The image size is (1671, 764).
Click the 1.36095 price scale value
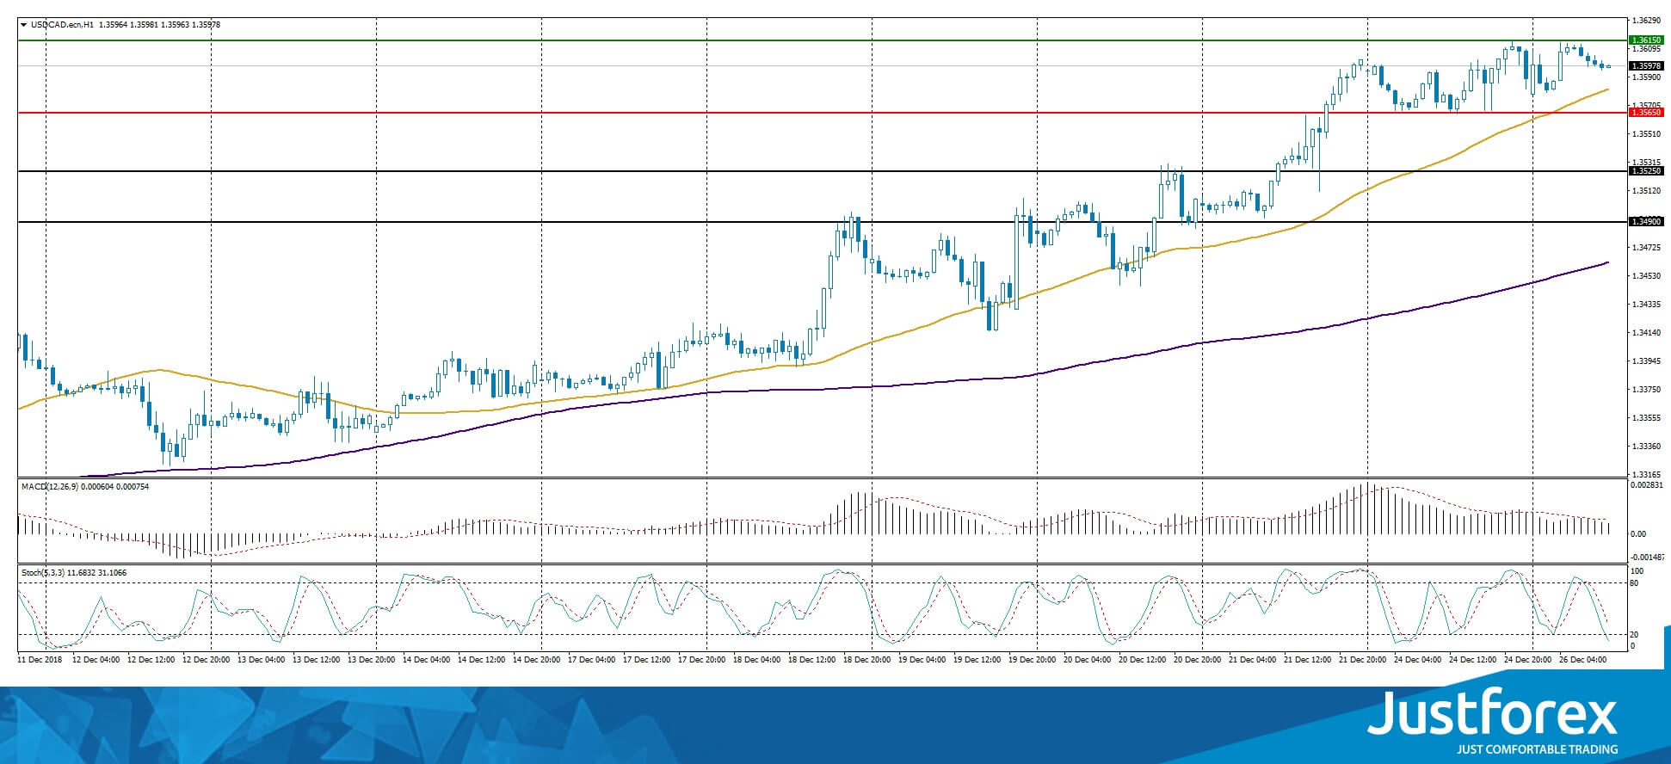(1645, 49)
